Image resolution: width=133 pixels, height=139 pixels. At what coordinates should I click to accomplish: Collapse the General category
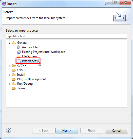coord(10,43)
